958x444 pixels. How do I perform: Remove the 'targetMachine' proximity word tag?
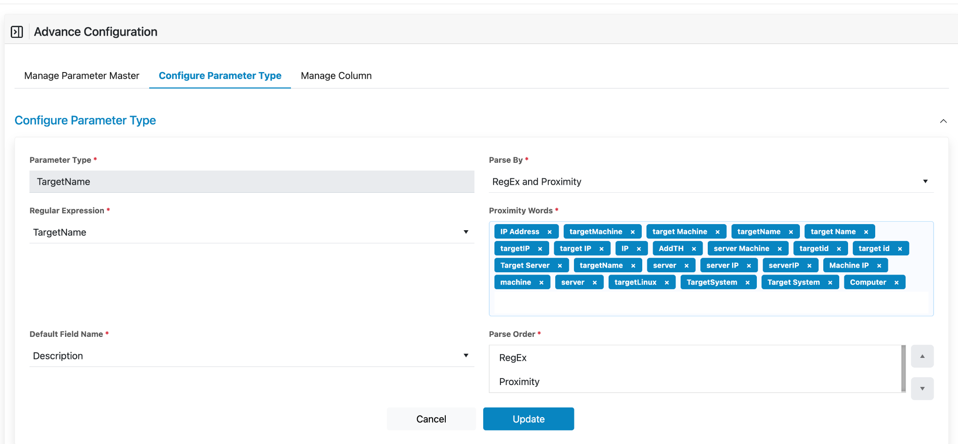point(632,232)
